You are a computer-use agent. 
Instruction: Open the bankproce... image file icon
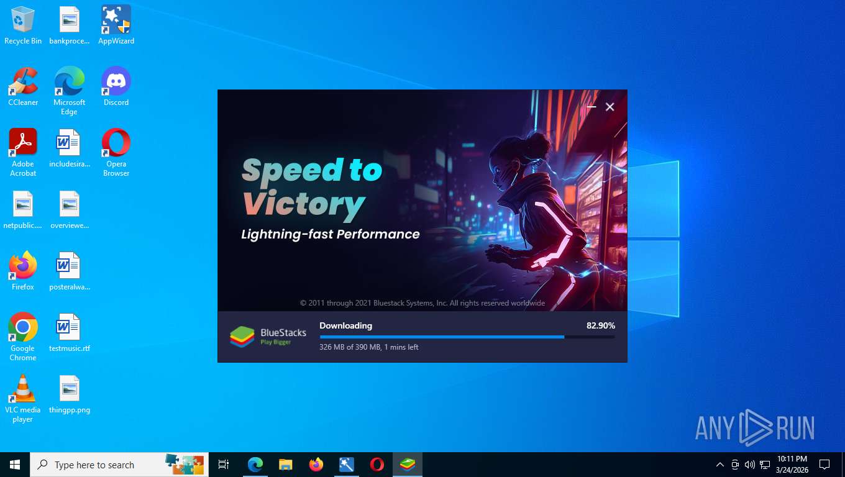point(70,25)
